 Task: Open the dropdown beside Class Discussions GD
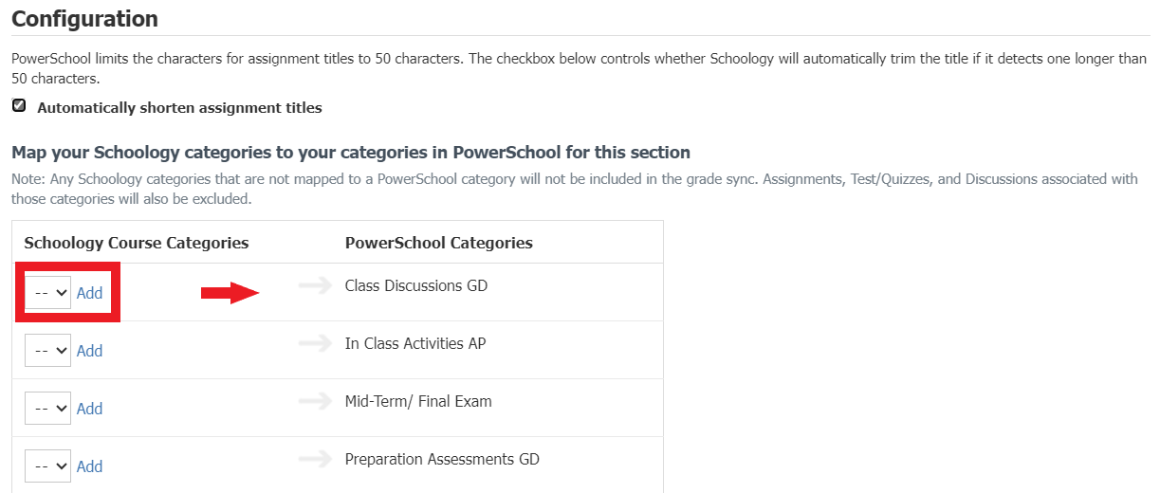[x=48, y=293]
